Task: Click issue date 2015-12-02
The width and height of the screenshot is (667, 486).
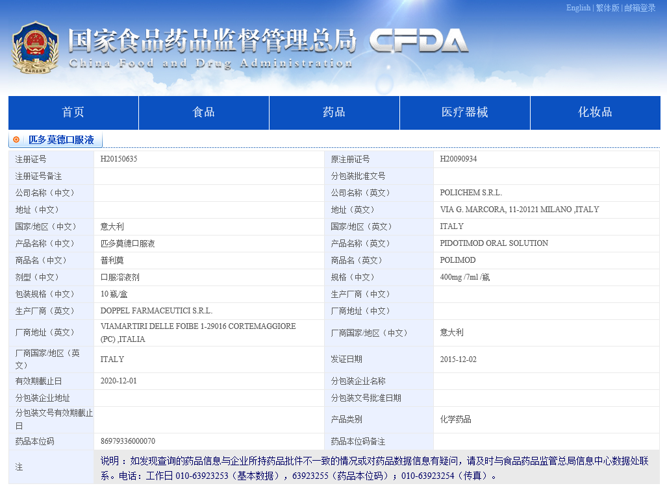Action: pos(458,359)
